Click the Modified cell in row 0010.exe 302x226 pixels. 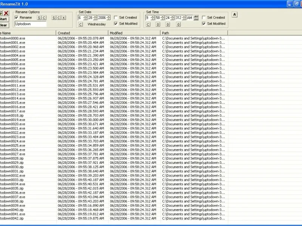[133, 81]
